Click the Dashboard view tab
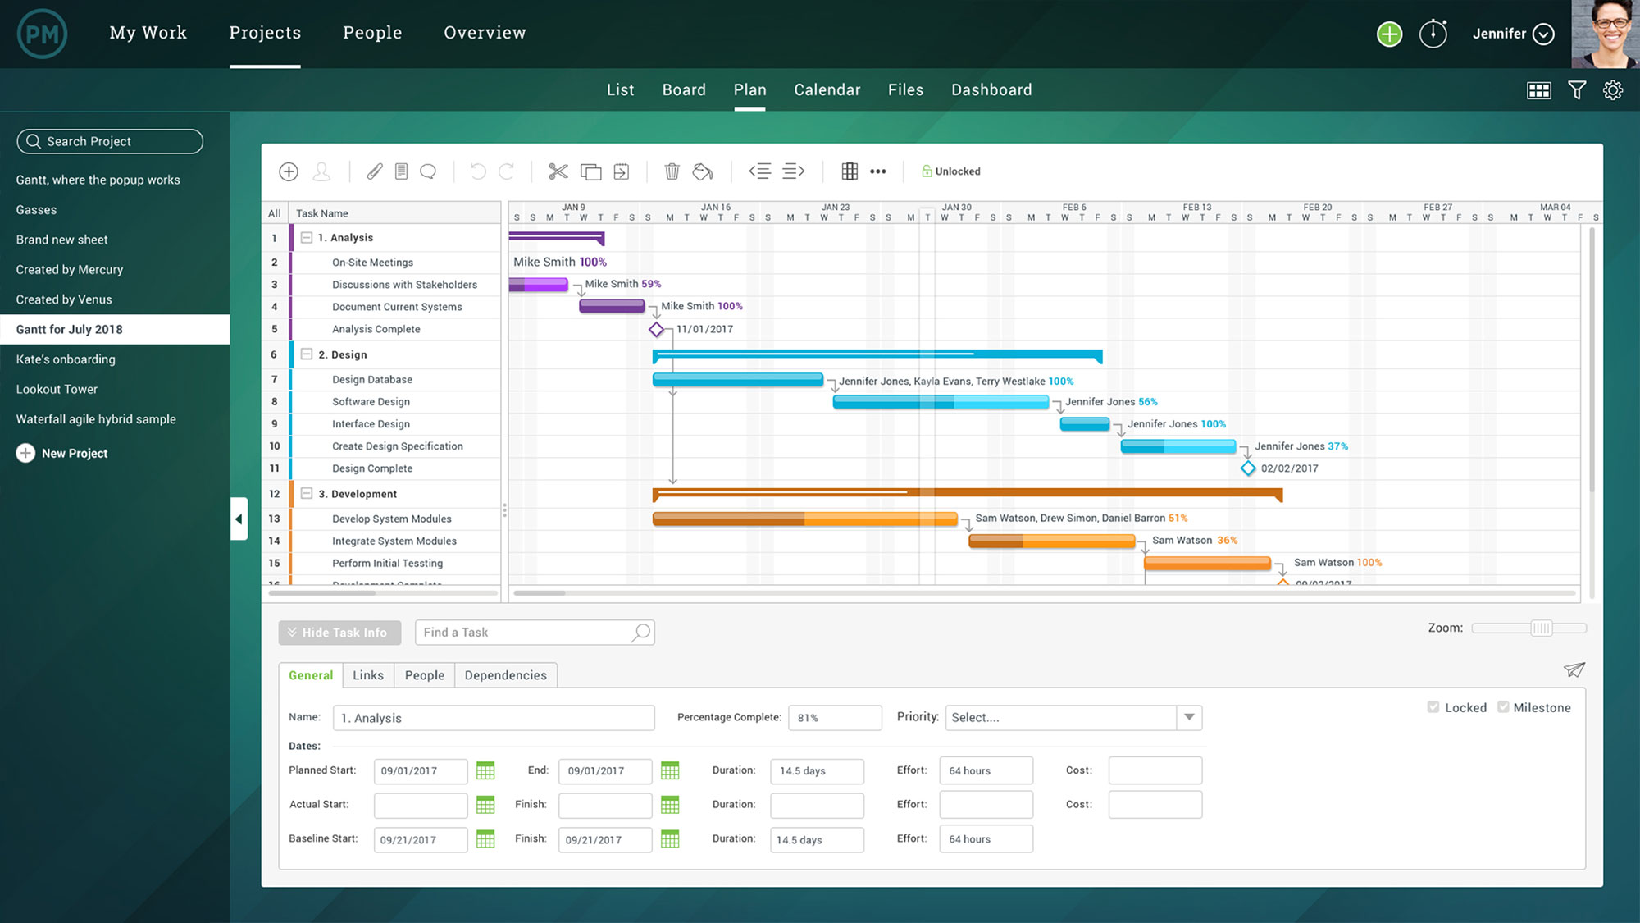 pyautogui.click(x=991, y=90)
